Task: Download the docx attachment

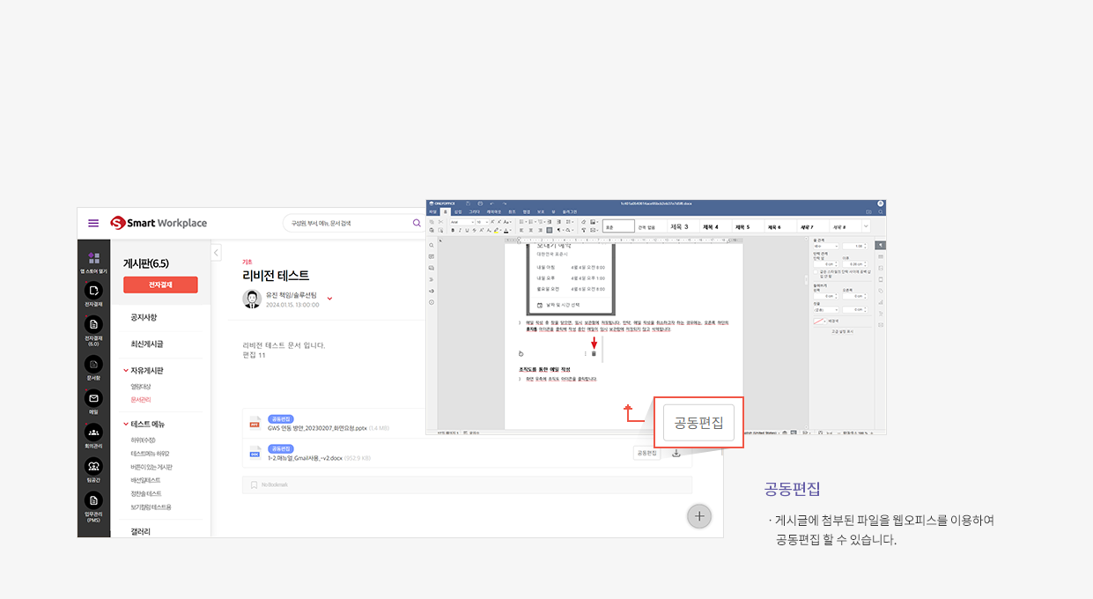Action: point(676,453)
